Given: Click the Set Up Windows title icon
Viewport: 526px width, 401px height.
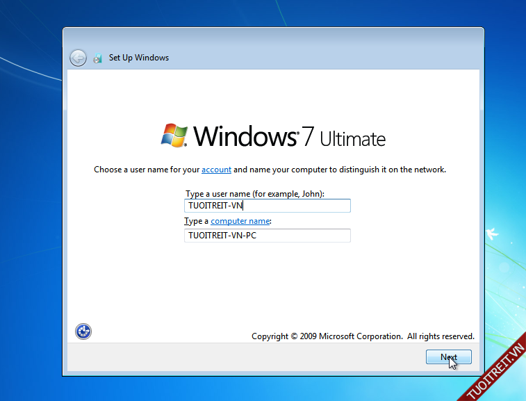Looking at the screenshot, I should (98, 58).
